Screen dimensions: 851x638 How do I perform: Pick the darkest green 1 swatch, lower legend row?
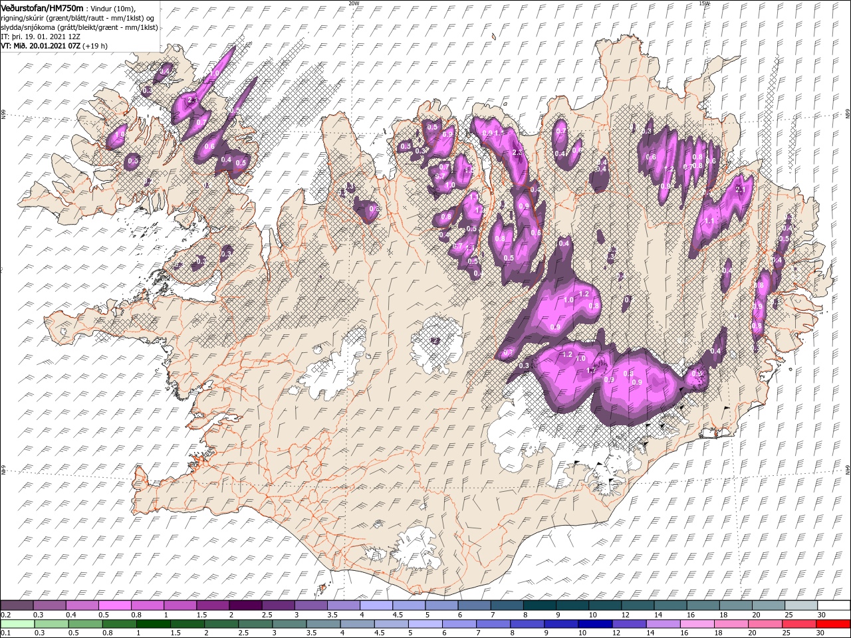(x=154, y=624)
